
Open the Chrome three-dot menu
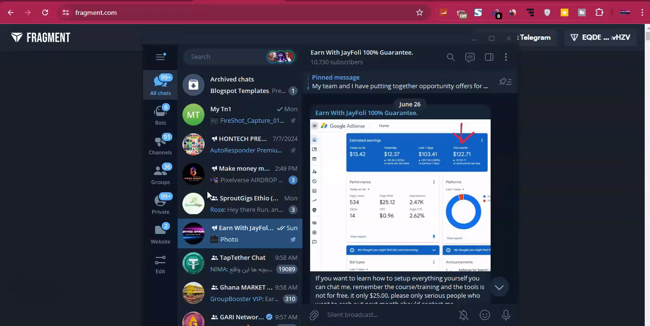tap(642, 13)
